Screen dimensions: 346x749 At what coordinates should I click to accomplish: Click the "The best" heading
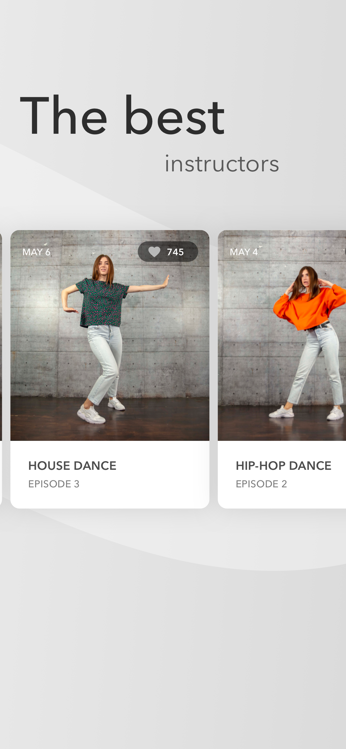pos(122,116)
